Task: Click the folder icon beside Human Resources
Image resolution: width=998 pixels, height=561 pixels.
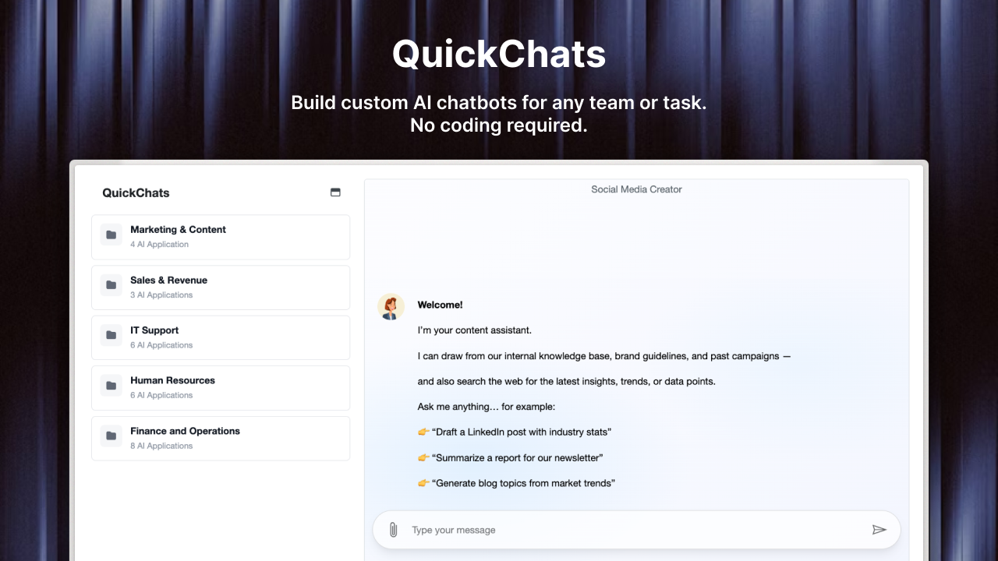Action: coord(111,386)
